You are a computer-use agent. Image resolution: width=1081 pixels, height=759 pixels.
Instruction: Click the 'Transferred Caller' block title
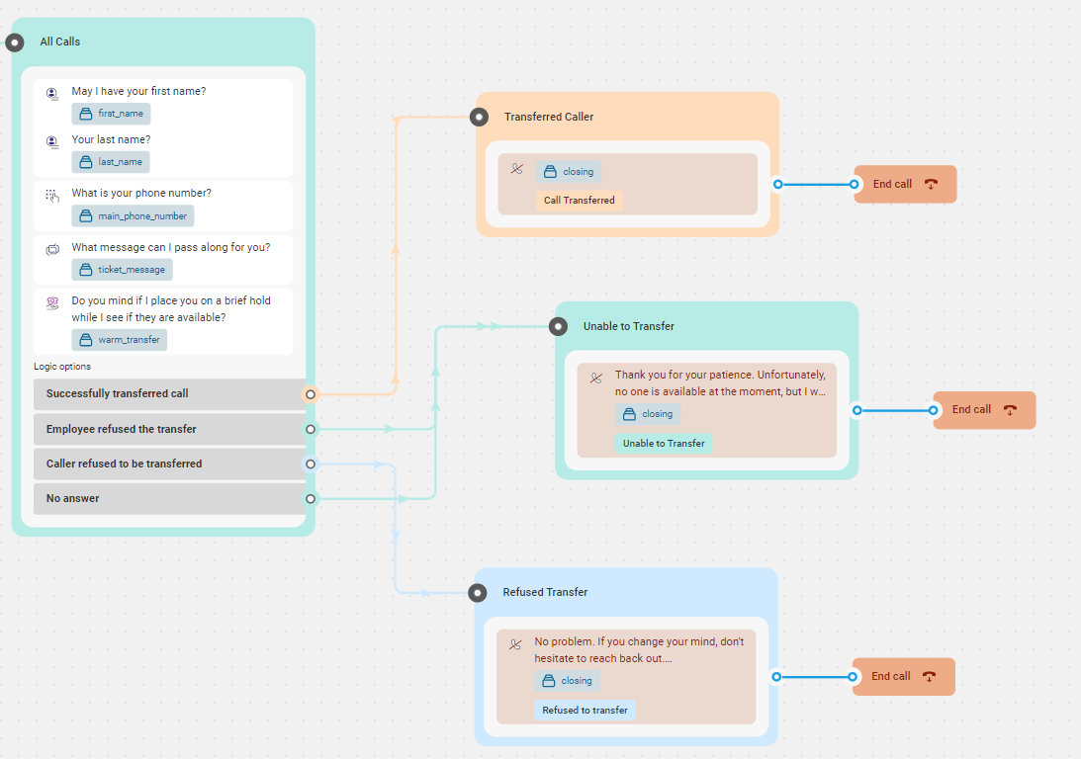pos(549,117)
